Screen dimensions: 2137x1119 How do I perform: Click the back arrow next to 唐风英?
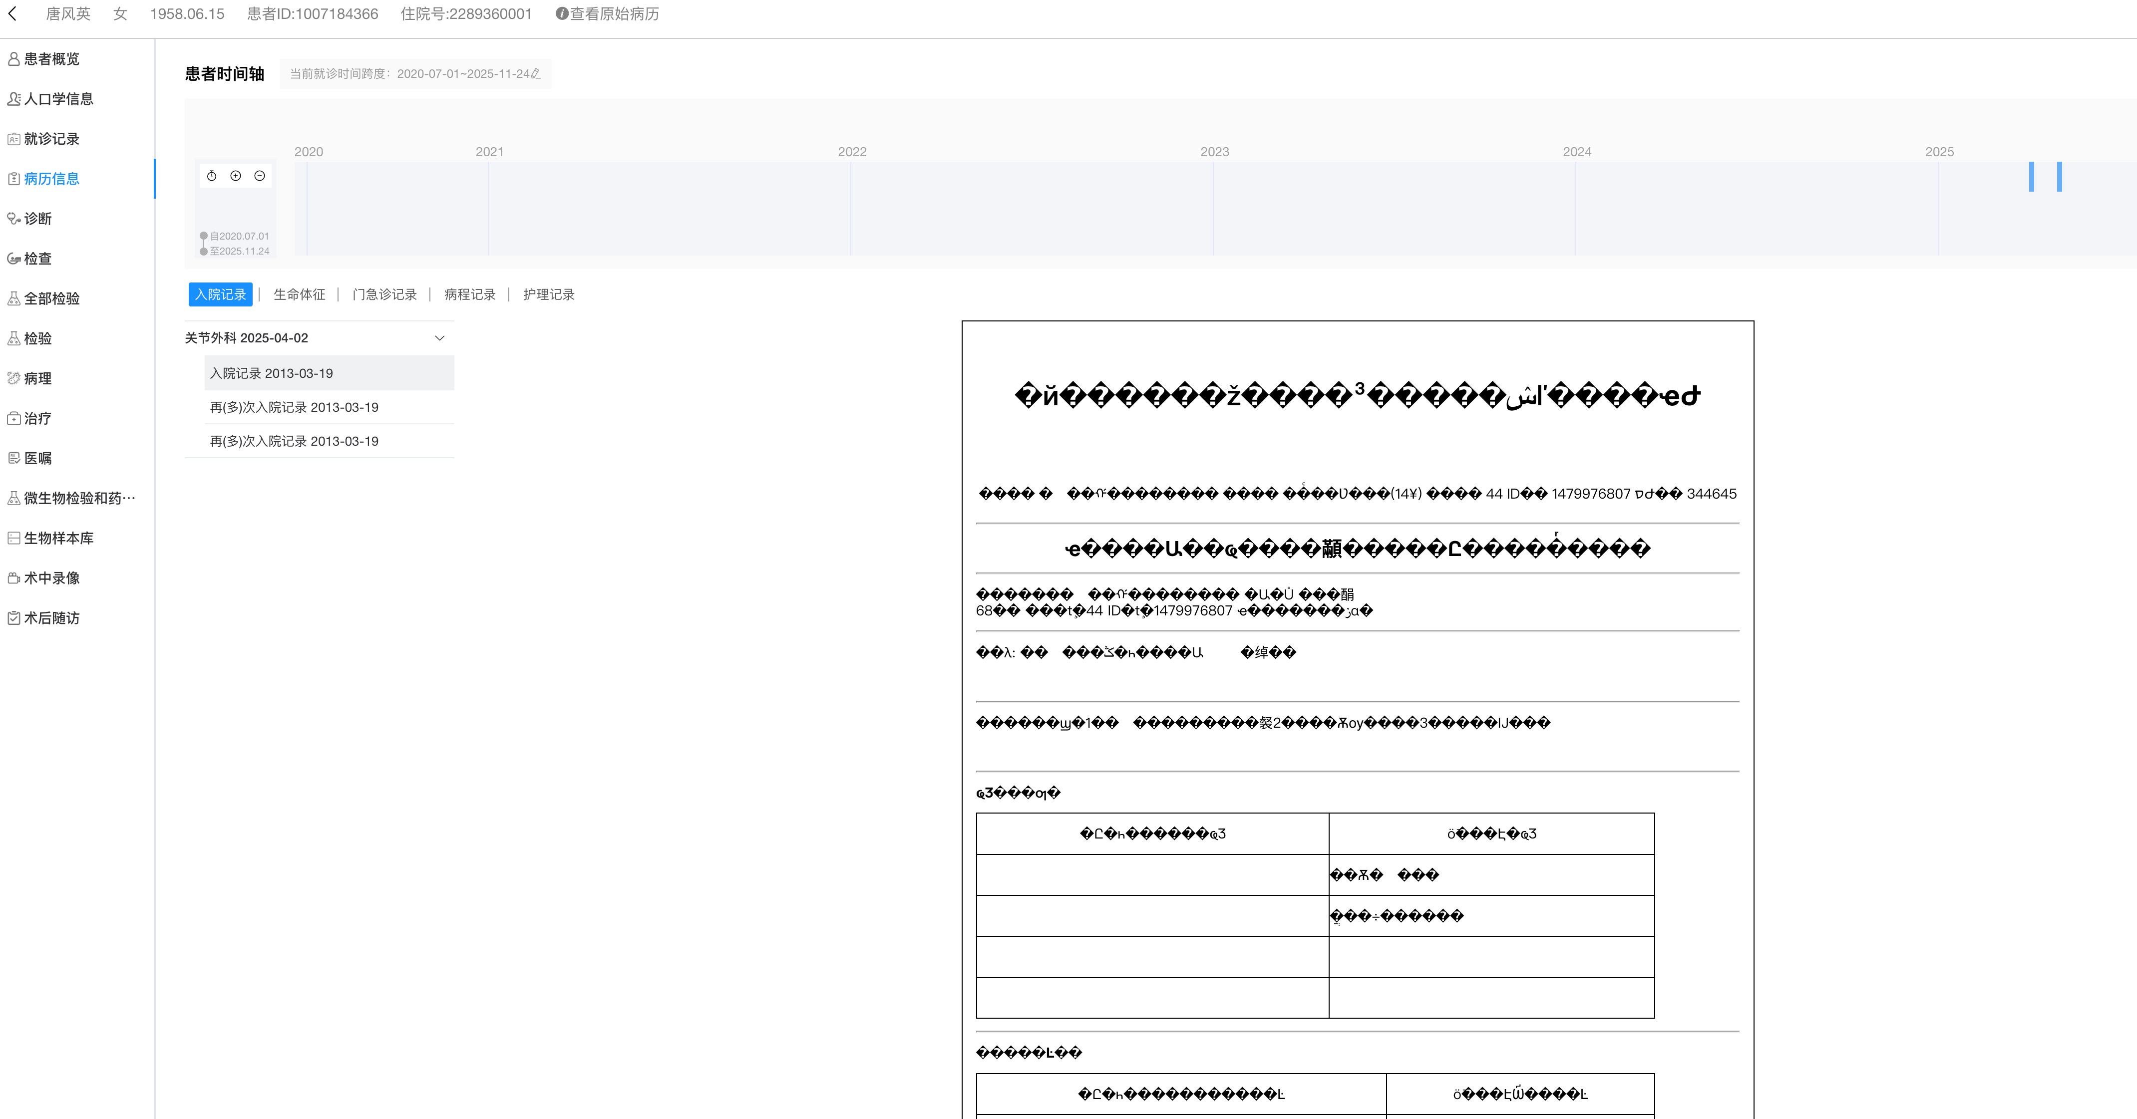coord(13,13)
